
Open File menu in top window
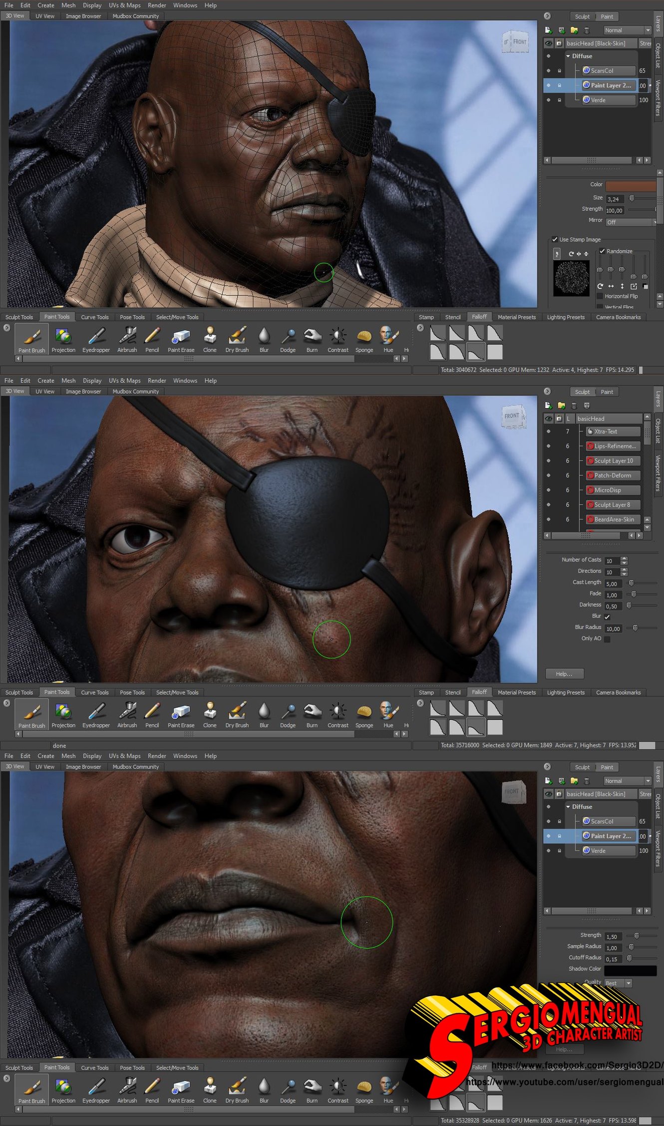point(9,5)
